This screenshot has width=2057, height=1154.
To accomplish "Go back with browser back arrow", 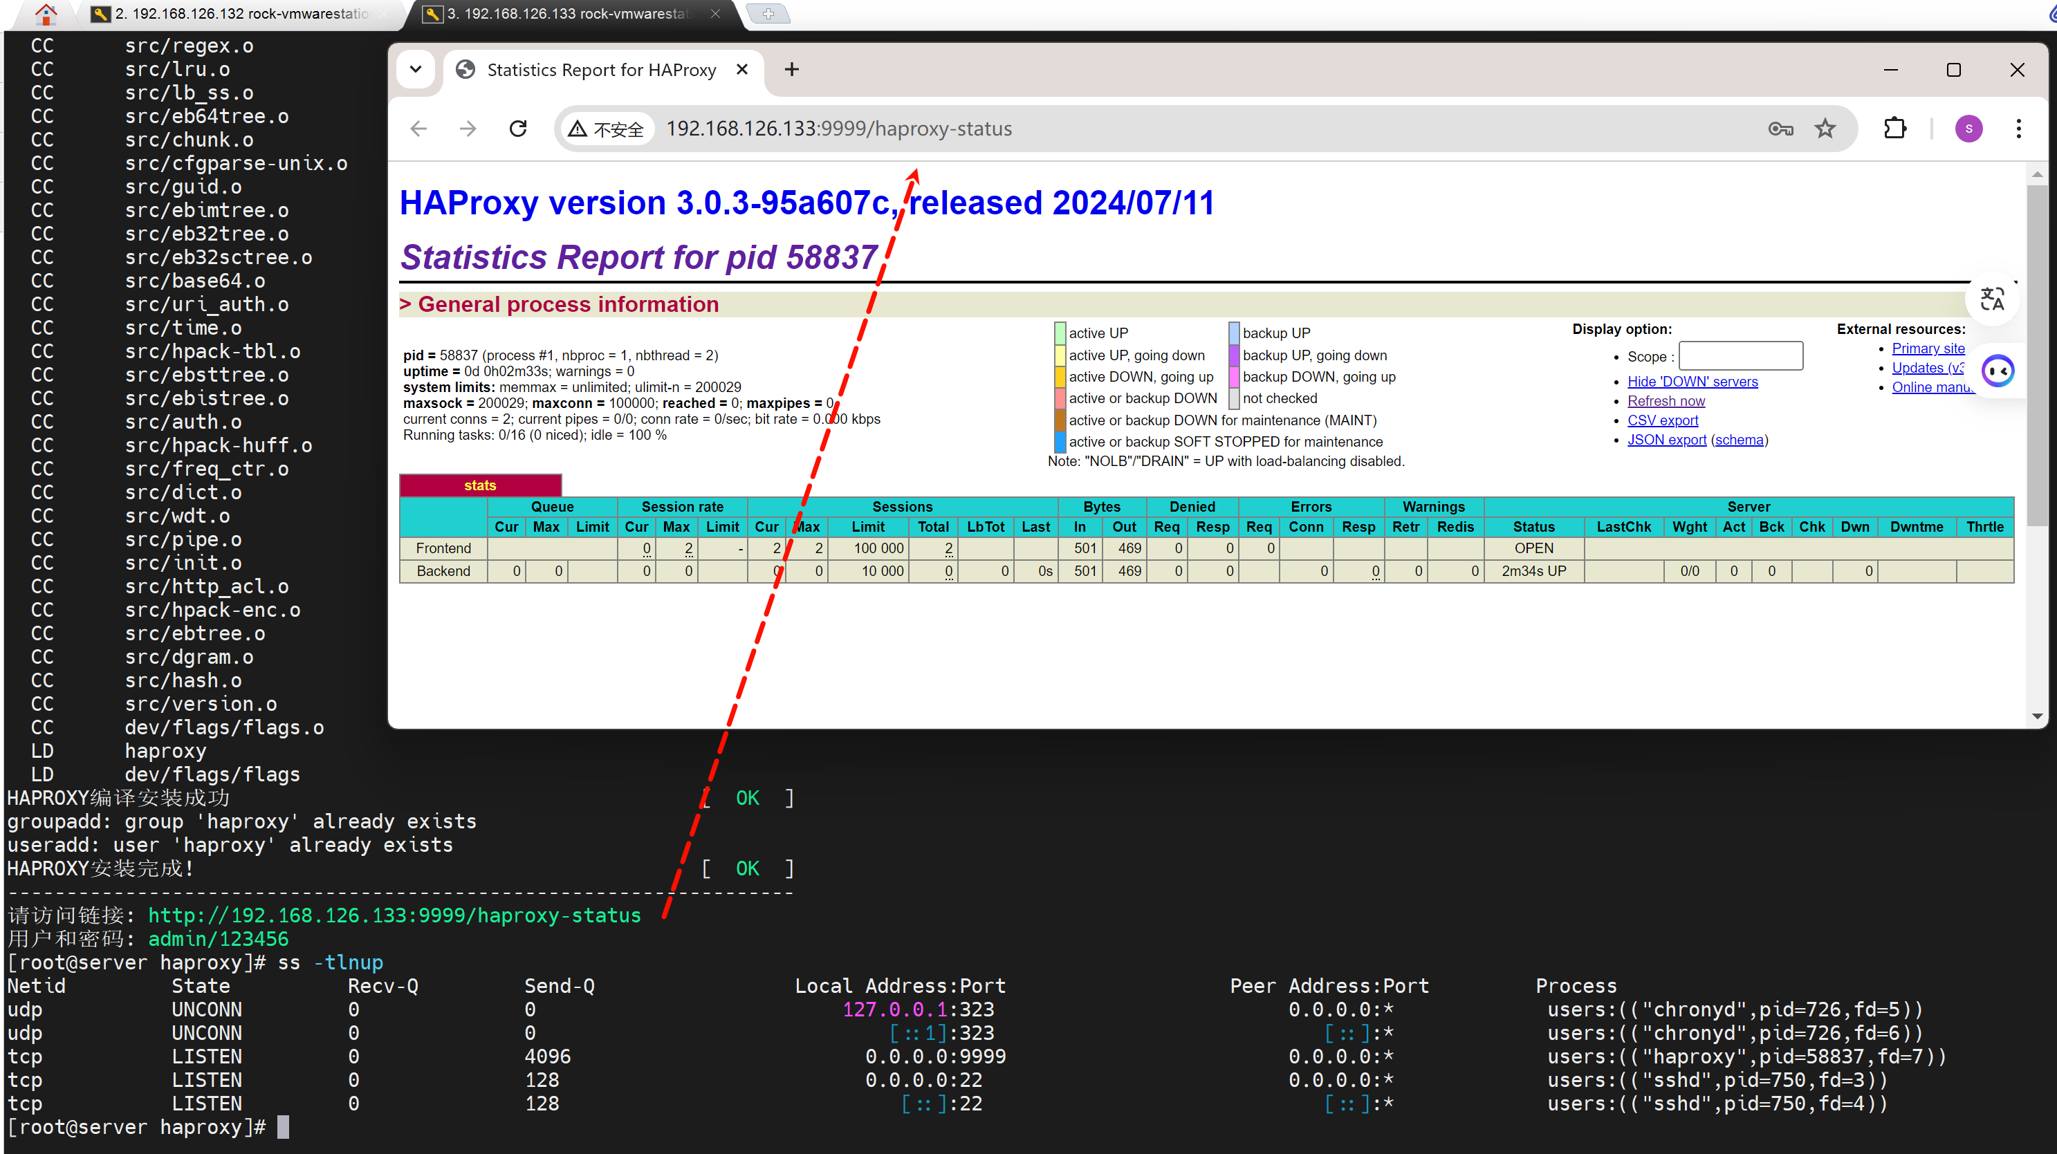I will tap(419, 129).
